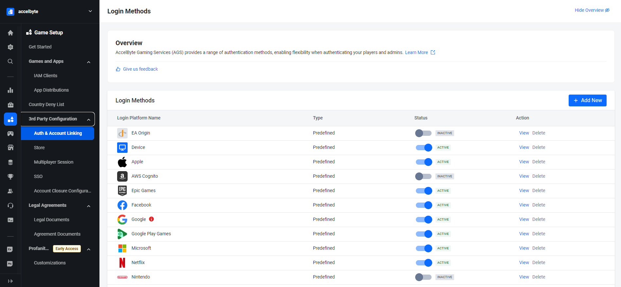The height and width of the screenshot is (287, 621).
Task: Click the Login Platform Name column header
Action: tap(139, 118)
